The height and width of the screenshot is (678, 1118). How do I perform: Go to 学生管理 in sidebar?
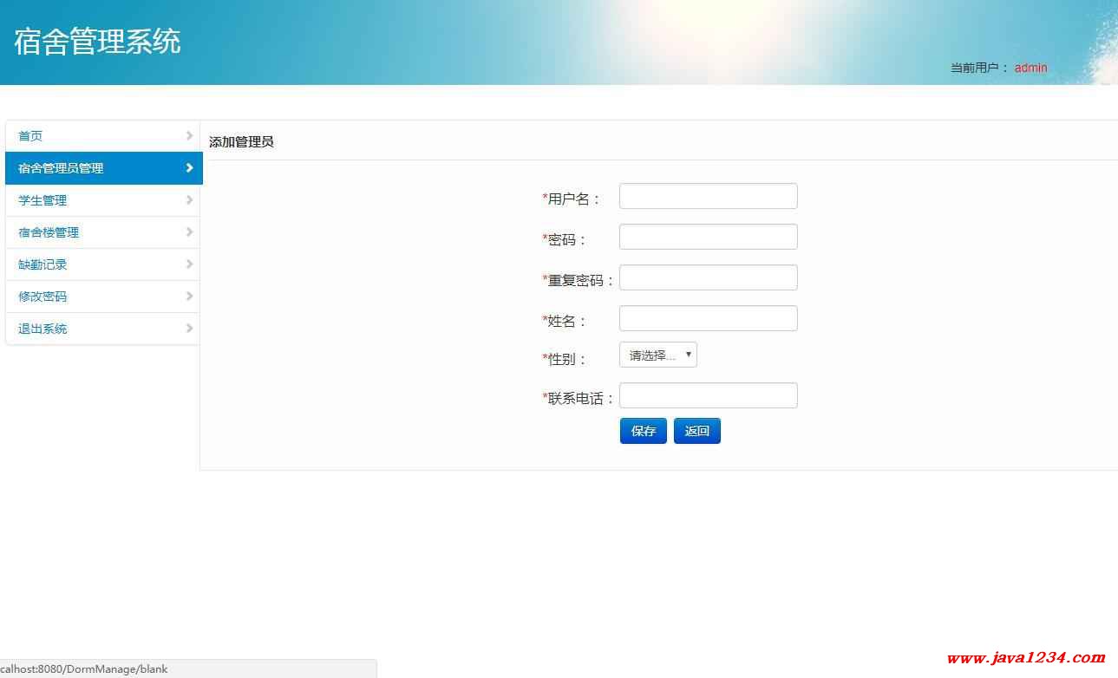click(x=42, y=200)
